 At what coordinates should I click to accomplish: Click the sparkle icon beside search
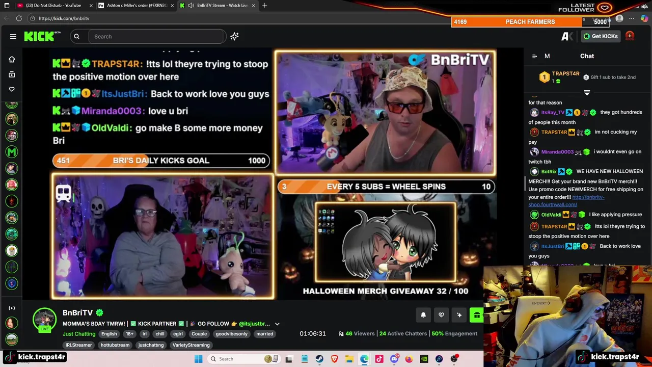234,36
